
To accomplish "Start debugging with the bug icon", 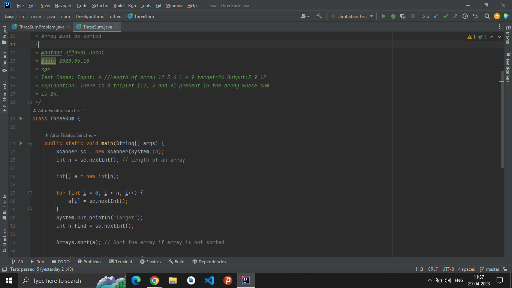I will point(393,16).
